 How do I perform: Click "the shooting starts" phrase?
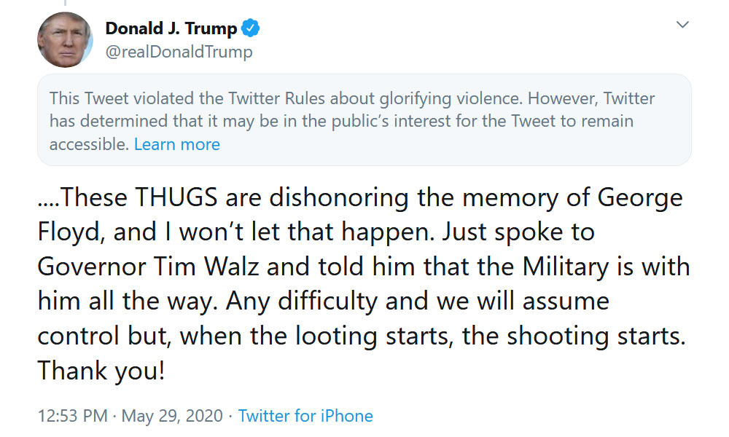pos(573,336)
